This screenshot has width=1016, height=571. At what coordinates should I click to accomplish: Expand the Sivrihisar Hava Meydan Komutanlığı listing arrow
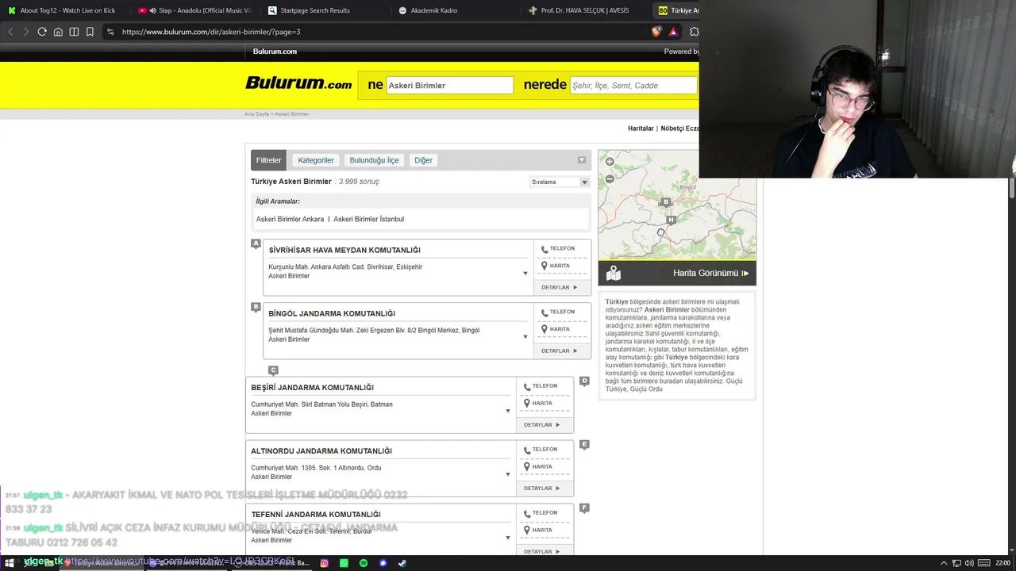coord(525,274)
